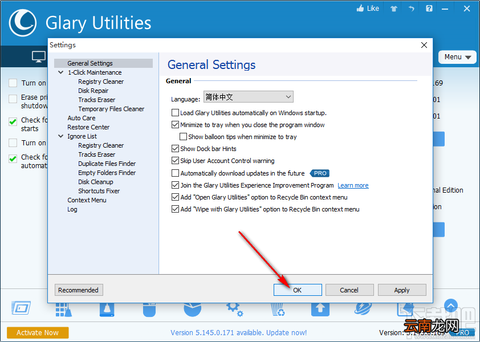Screen dimensions: 480x342
Task: Open the help question mark icon
Action: (x=429, y=9)
